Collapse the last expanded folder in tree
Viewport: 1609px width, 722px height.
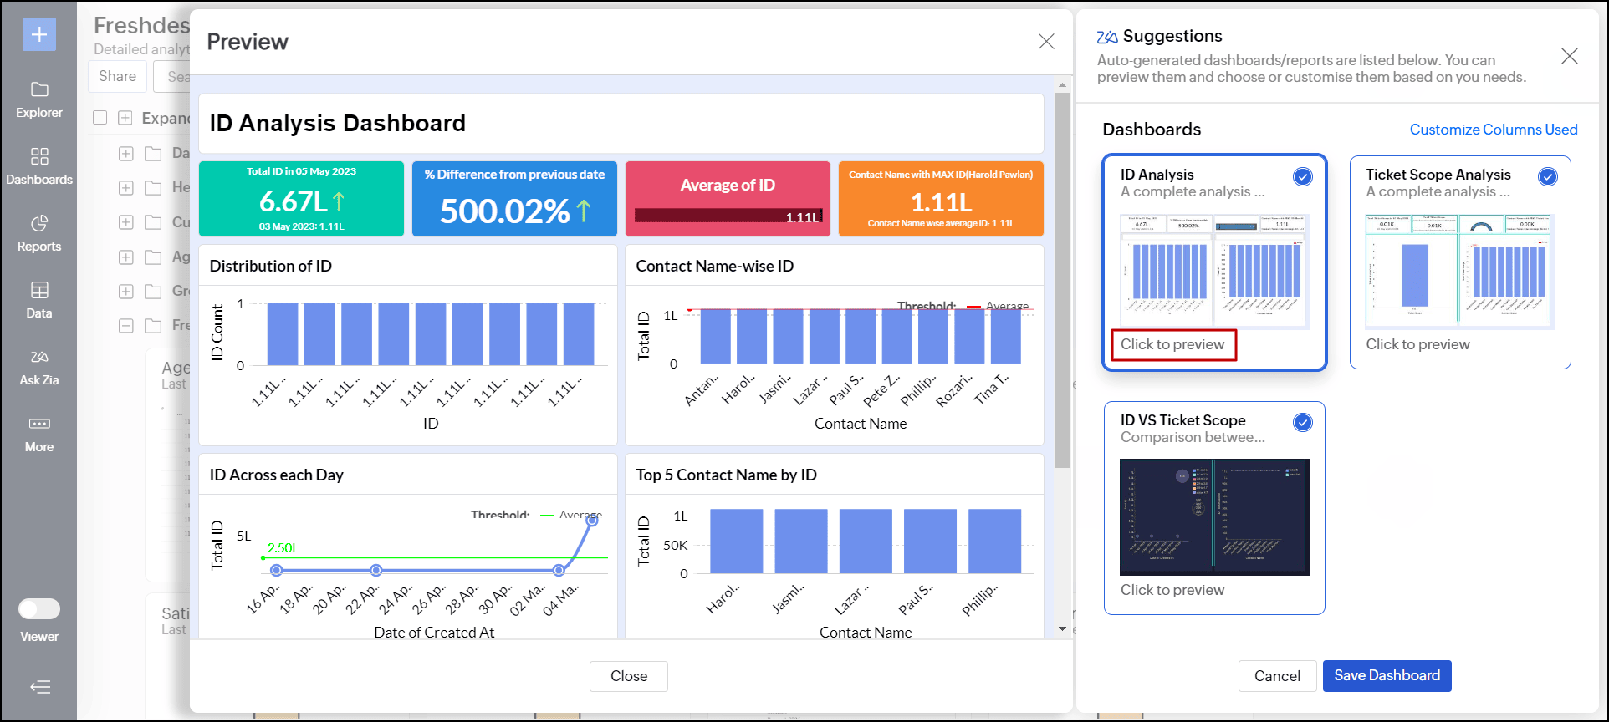point(126,325)
